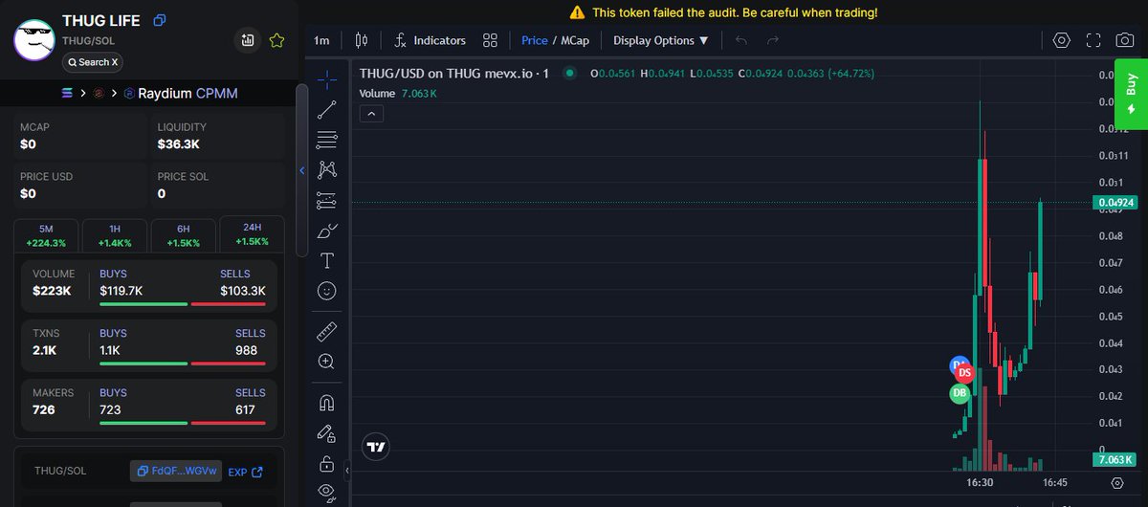Viewport: 1148px width, 507px height.
Task: Add THUG LIFE to favorites star
Action: point(276,40)
